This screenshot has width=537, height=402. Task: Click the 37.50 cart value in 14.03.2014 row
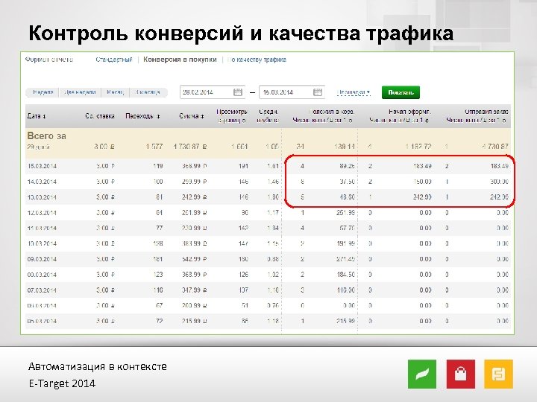(348, 182)
